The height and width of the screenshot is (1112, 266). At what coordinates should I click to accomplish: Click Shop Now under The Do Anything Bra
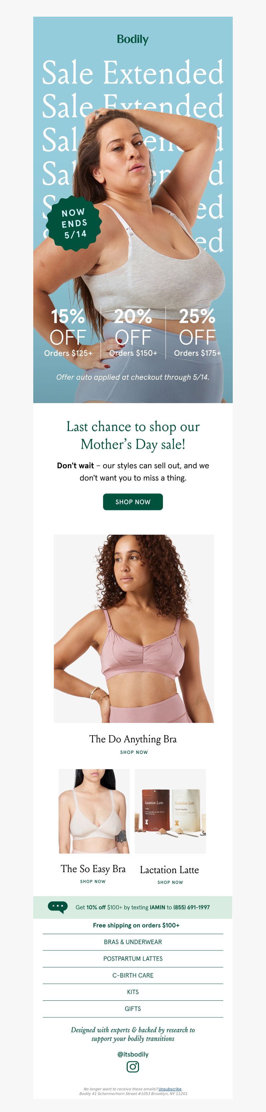[134, 752]
